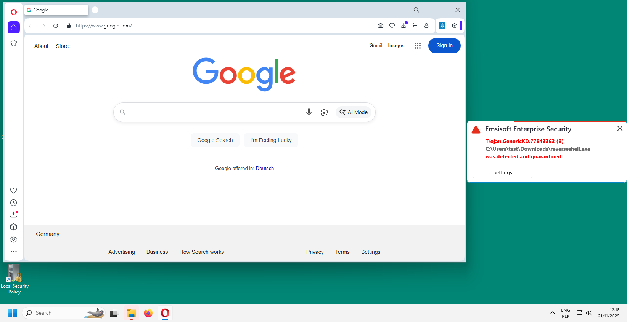
Task: Open Search by image lens icon
Action: [324, 112]
